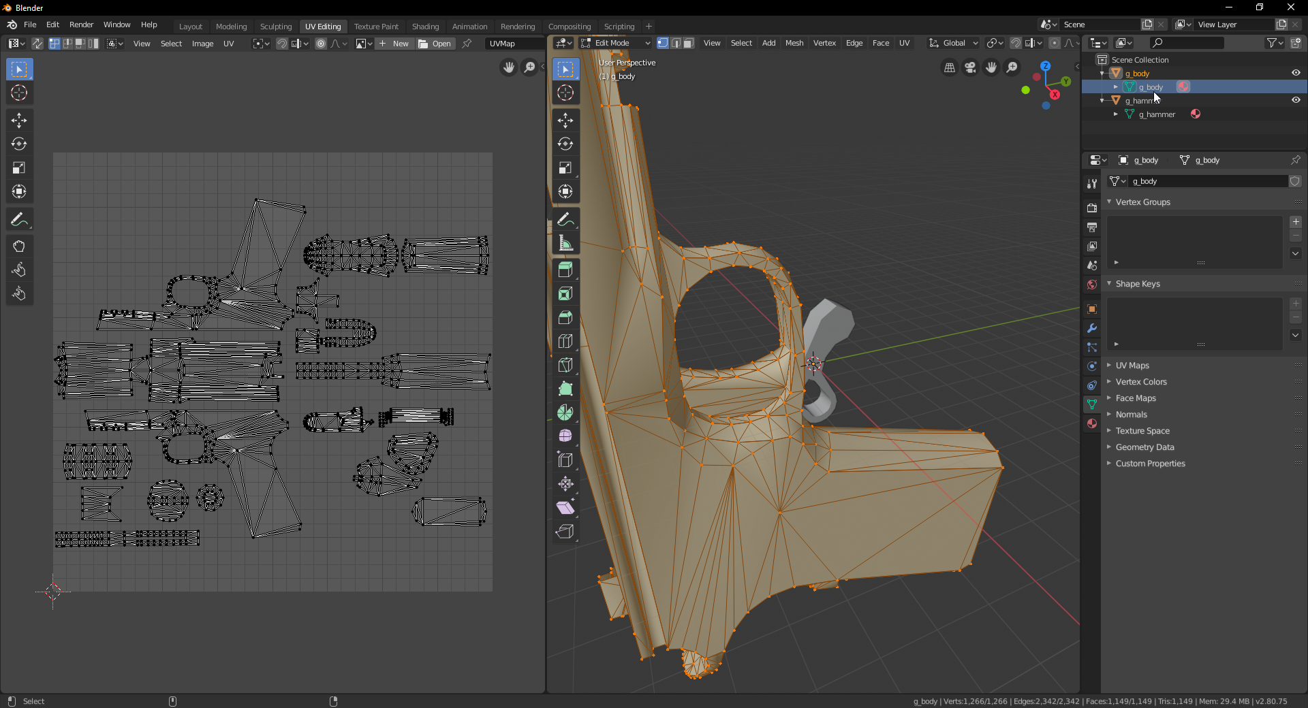Click the Shear tool icon
The width and height of the screenshot is (1308, 708).
click(x=565, y=508)
